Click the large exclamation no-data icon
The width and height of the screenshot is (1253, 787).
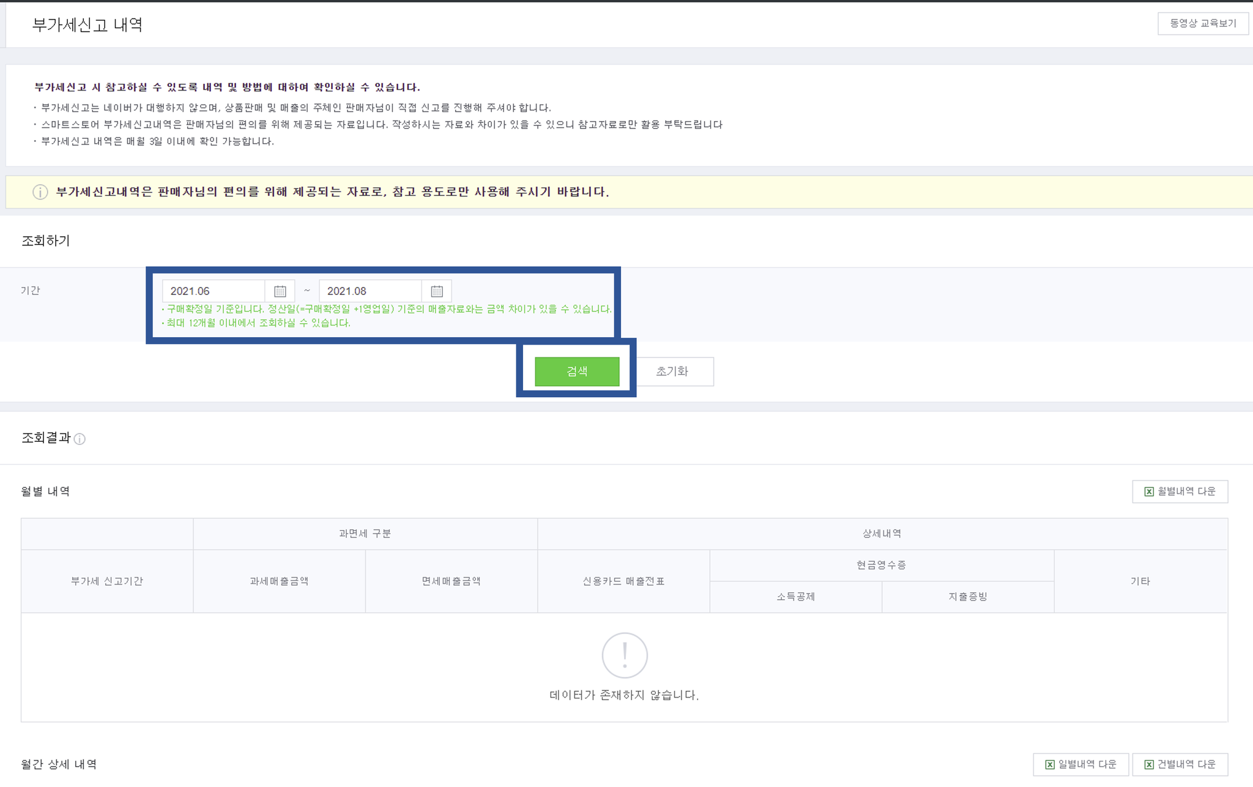(625, 655)
